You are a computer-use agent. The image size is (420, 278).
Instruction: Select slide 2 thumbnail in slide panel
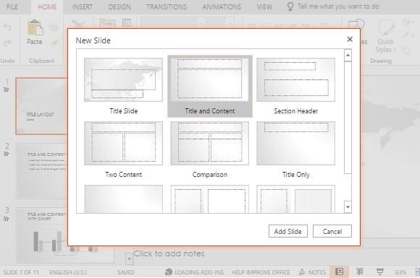[42, 171]
